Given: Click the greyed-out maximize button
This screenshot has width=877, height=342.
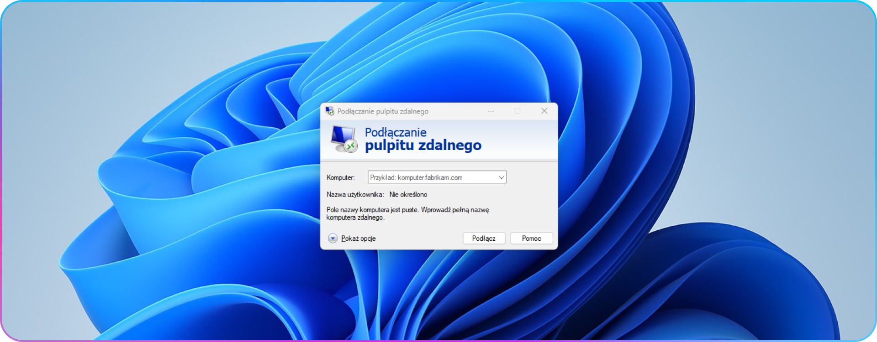Looking at the screenshot, I should click(517, 111).
